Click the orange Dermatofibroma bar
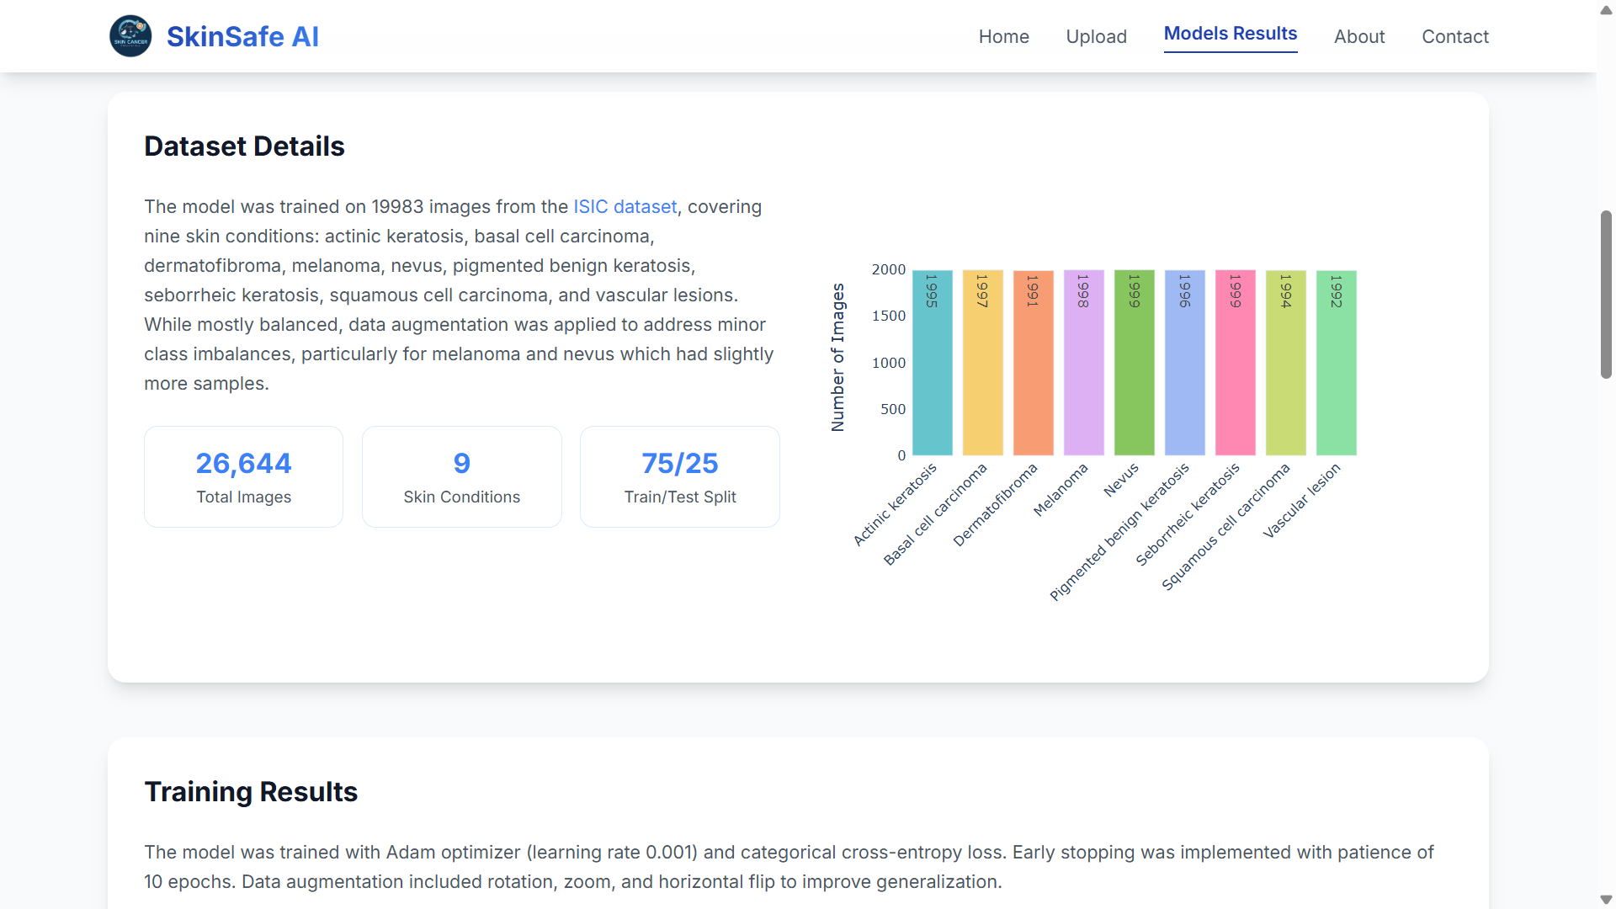1616x909 pixels. coord(1033,379)
